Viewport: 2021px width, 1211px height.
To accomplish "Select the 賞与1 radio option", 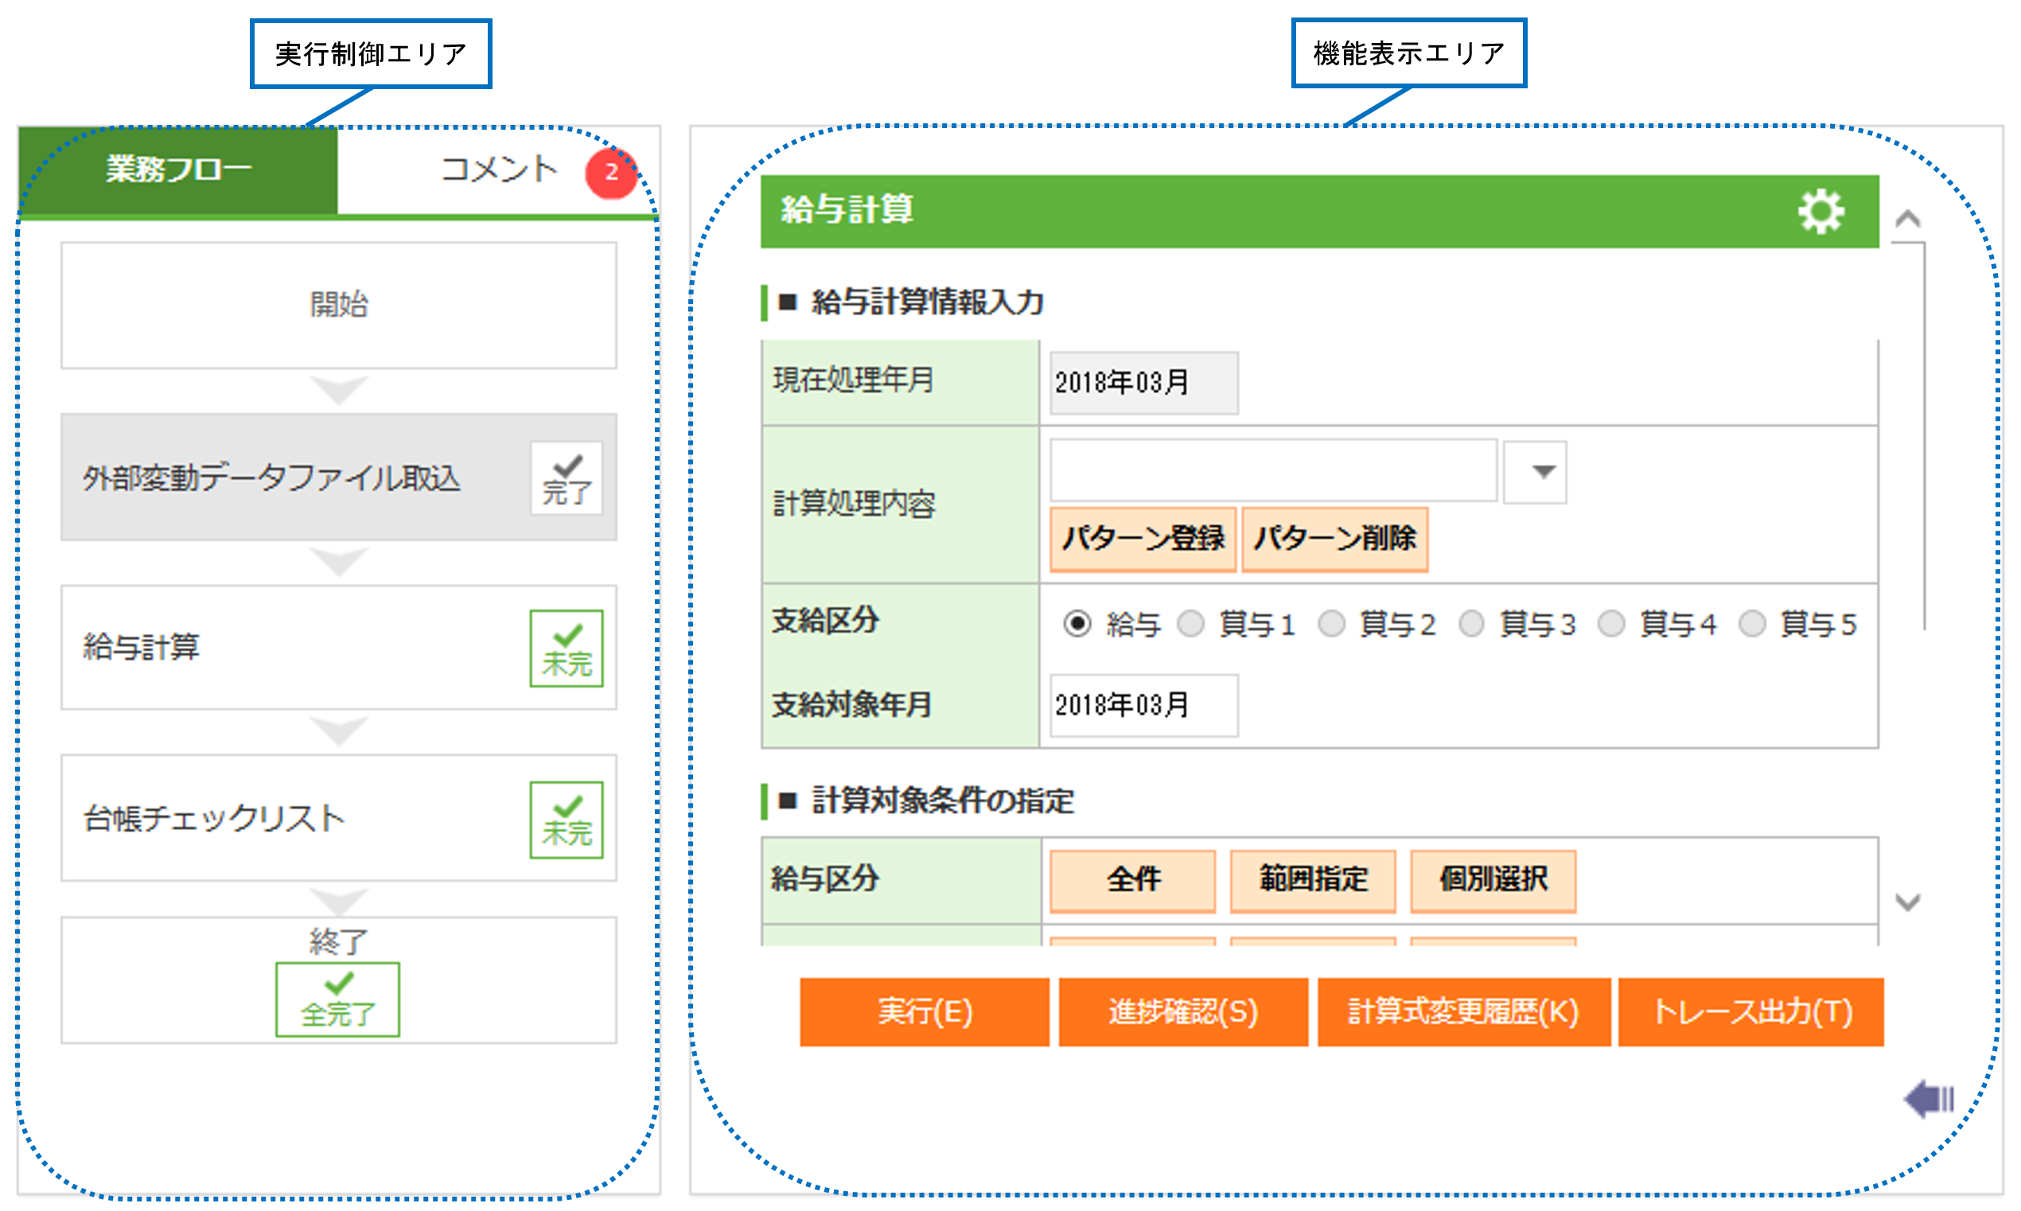I will click(x=1190, y=625).
